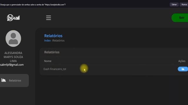Click the bi4all logo
Image resolution: width=188 pixels, height=105 pixels.
tap(13, 18)
